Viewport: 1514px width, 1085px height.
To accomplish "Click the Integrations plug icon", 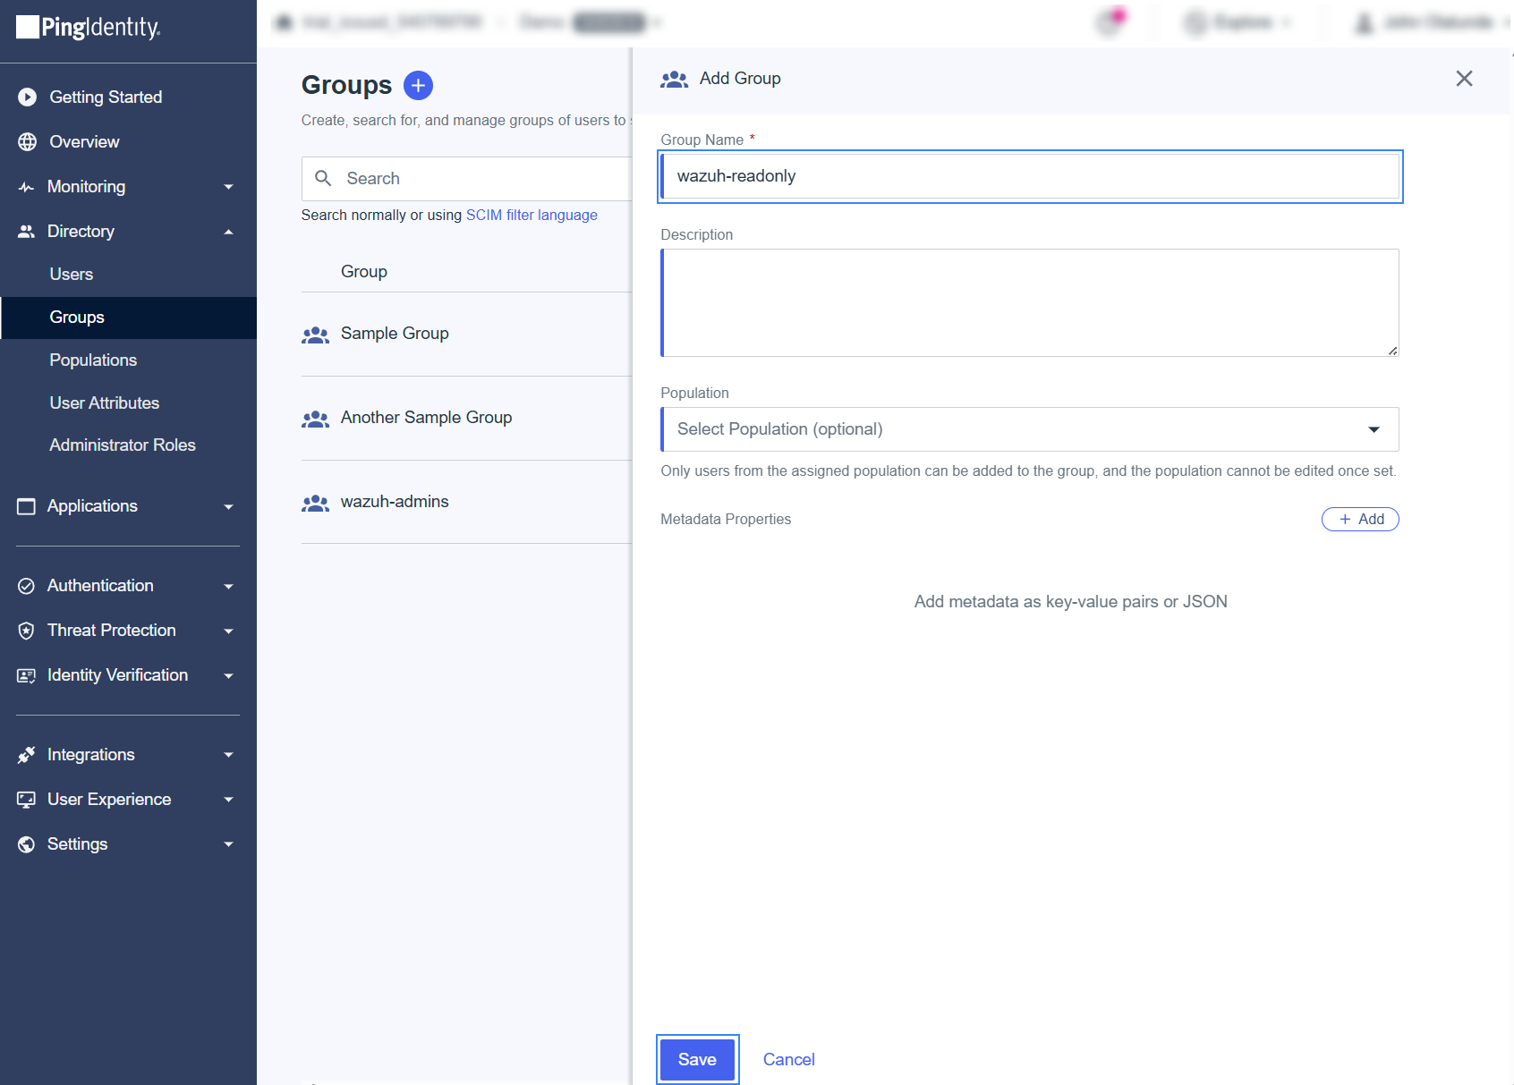I will click(x=27, y=755).
